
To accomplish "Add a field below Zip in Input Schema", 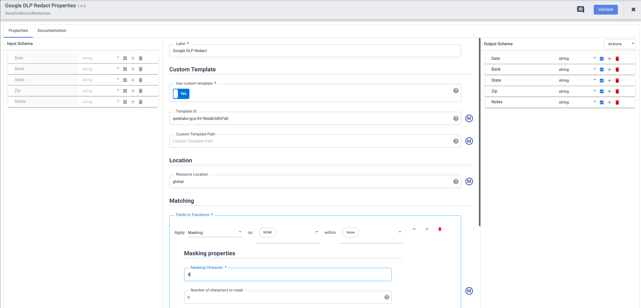I will click(133, 91).
